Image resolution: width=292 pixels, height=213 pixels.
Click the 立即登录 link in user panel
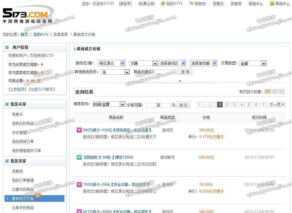click(17, 89)
